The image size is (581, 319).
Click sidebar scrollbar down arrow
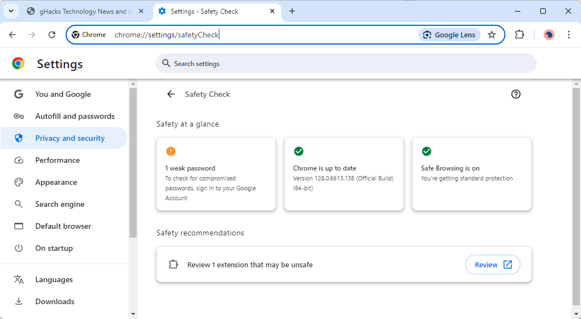pos(133,314)
